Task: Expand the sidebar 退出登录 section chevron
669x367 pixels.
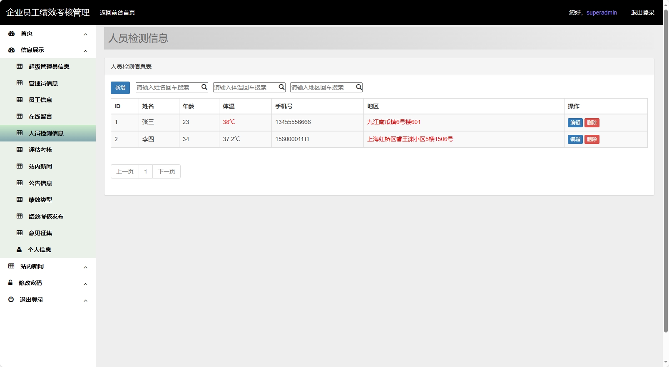Action: [85, 300]
